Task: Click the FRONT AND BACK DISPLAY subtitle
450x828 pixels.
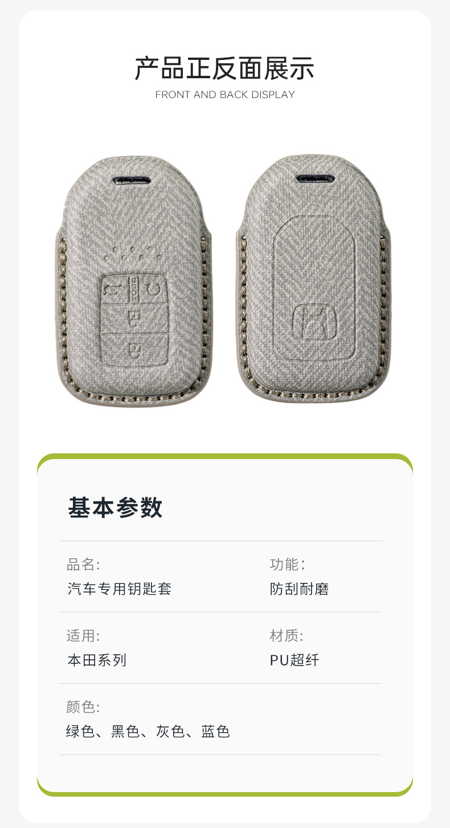Action: click(x=225, y=95)
